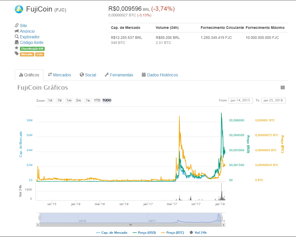
Task: Switch to the Mercados tab
Action: (60, 75)
